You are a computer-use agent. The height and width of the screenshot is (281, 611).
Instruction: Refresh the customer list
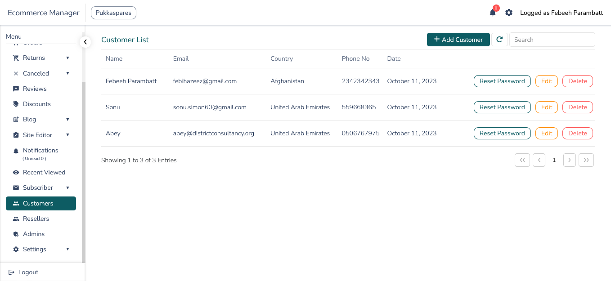point(499,40)
